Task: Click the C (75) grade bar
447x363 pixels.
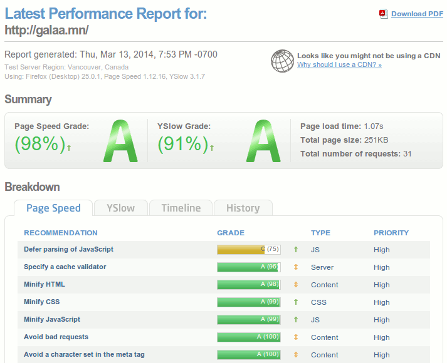Action: pos(248,250)
